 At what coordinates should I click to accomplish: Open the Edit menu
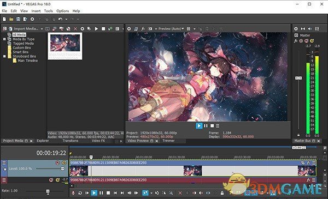click(x=14, y=11)
